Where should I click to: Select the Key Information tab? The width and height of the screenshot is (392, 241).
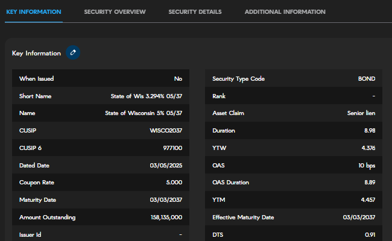coord(33,12)
